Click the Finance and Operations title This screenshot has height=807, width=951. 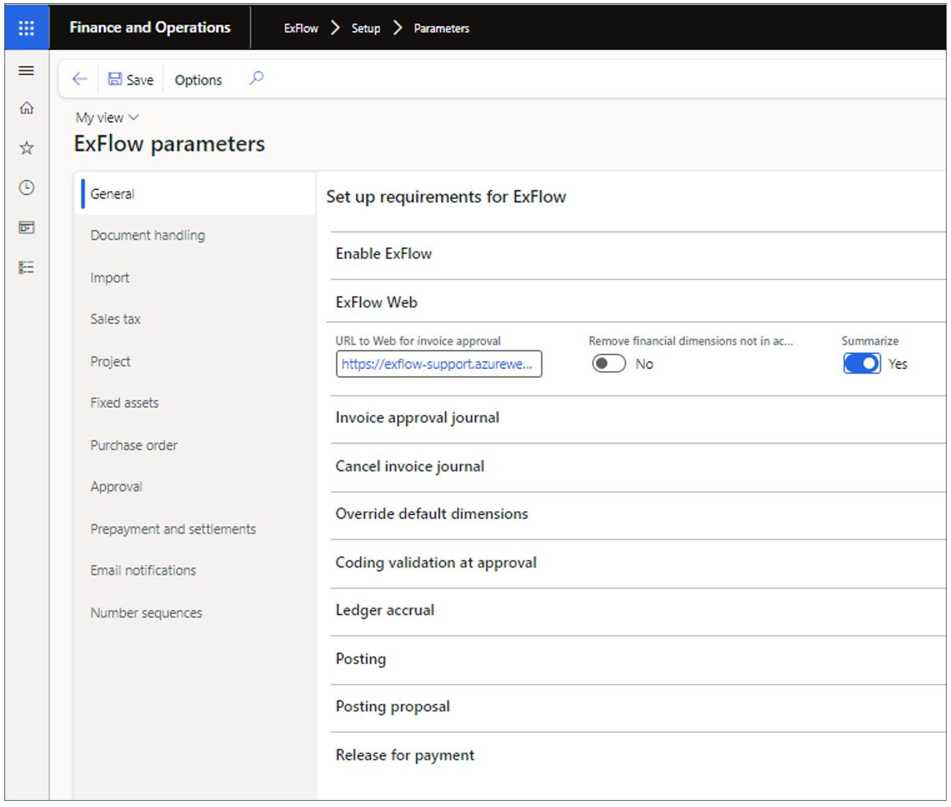(x=150, y=28)
